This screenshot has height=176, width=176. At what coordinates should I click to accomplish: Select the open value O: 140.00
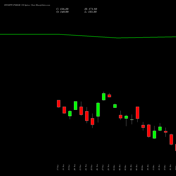point(62,12)
